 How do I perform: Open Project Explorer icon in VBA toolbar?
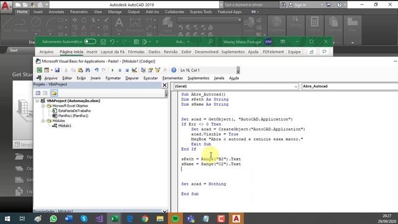pos(143,70)
